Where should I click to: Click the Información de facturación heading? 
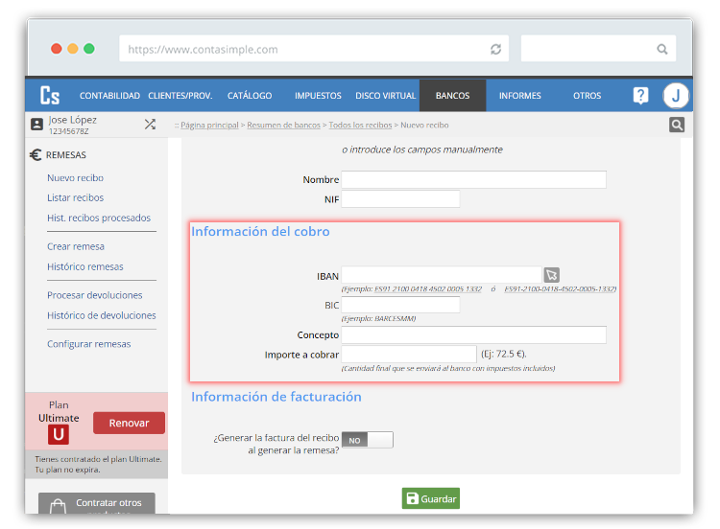[276, 397]
